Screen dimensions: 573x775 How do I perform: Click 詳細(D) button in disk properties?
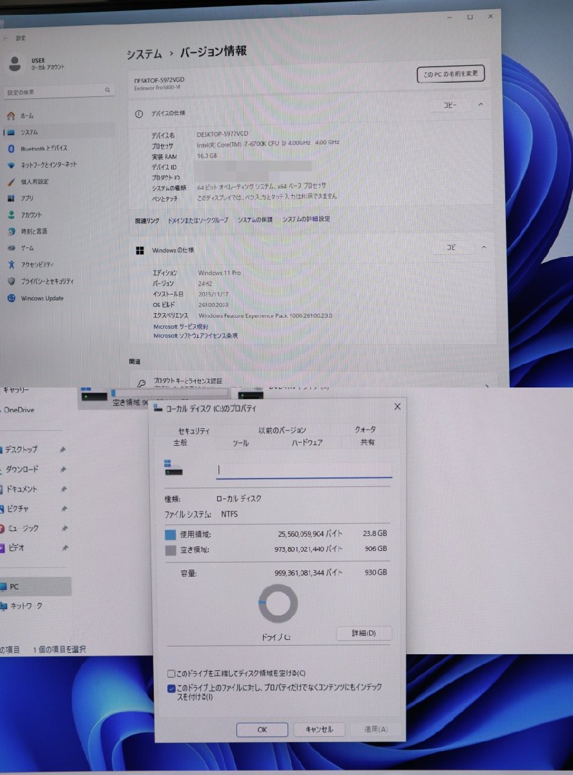pos(364,633)
